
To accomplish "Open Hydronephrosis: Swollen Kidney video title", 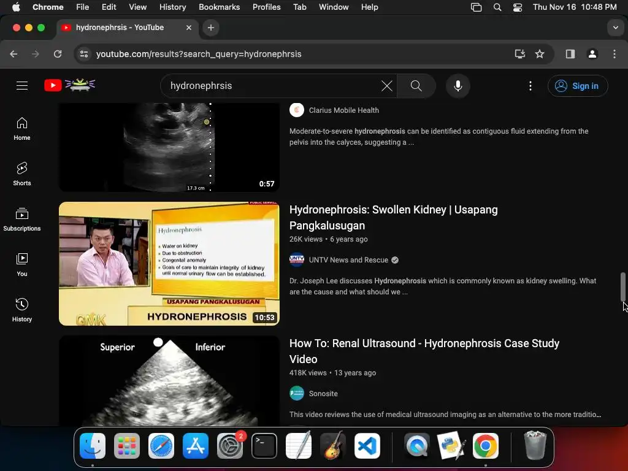I will [393, 218].
